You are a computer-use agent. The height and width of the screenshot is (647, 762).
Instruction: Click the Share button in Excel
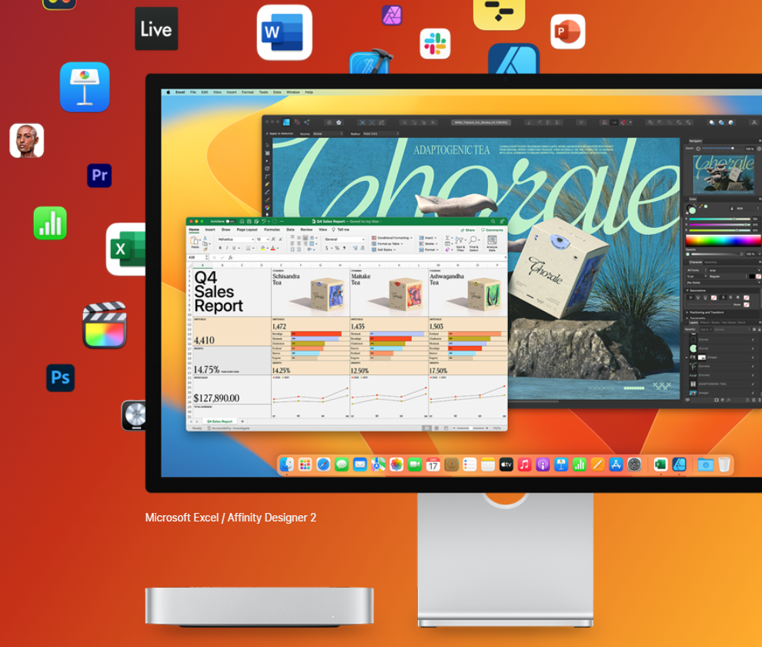(468, 230)
